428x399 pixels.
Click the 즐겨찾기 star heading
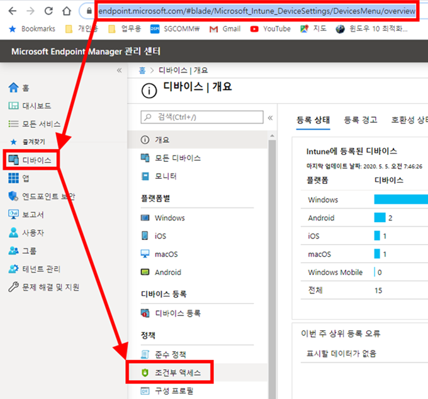[x=28, y=142]
